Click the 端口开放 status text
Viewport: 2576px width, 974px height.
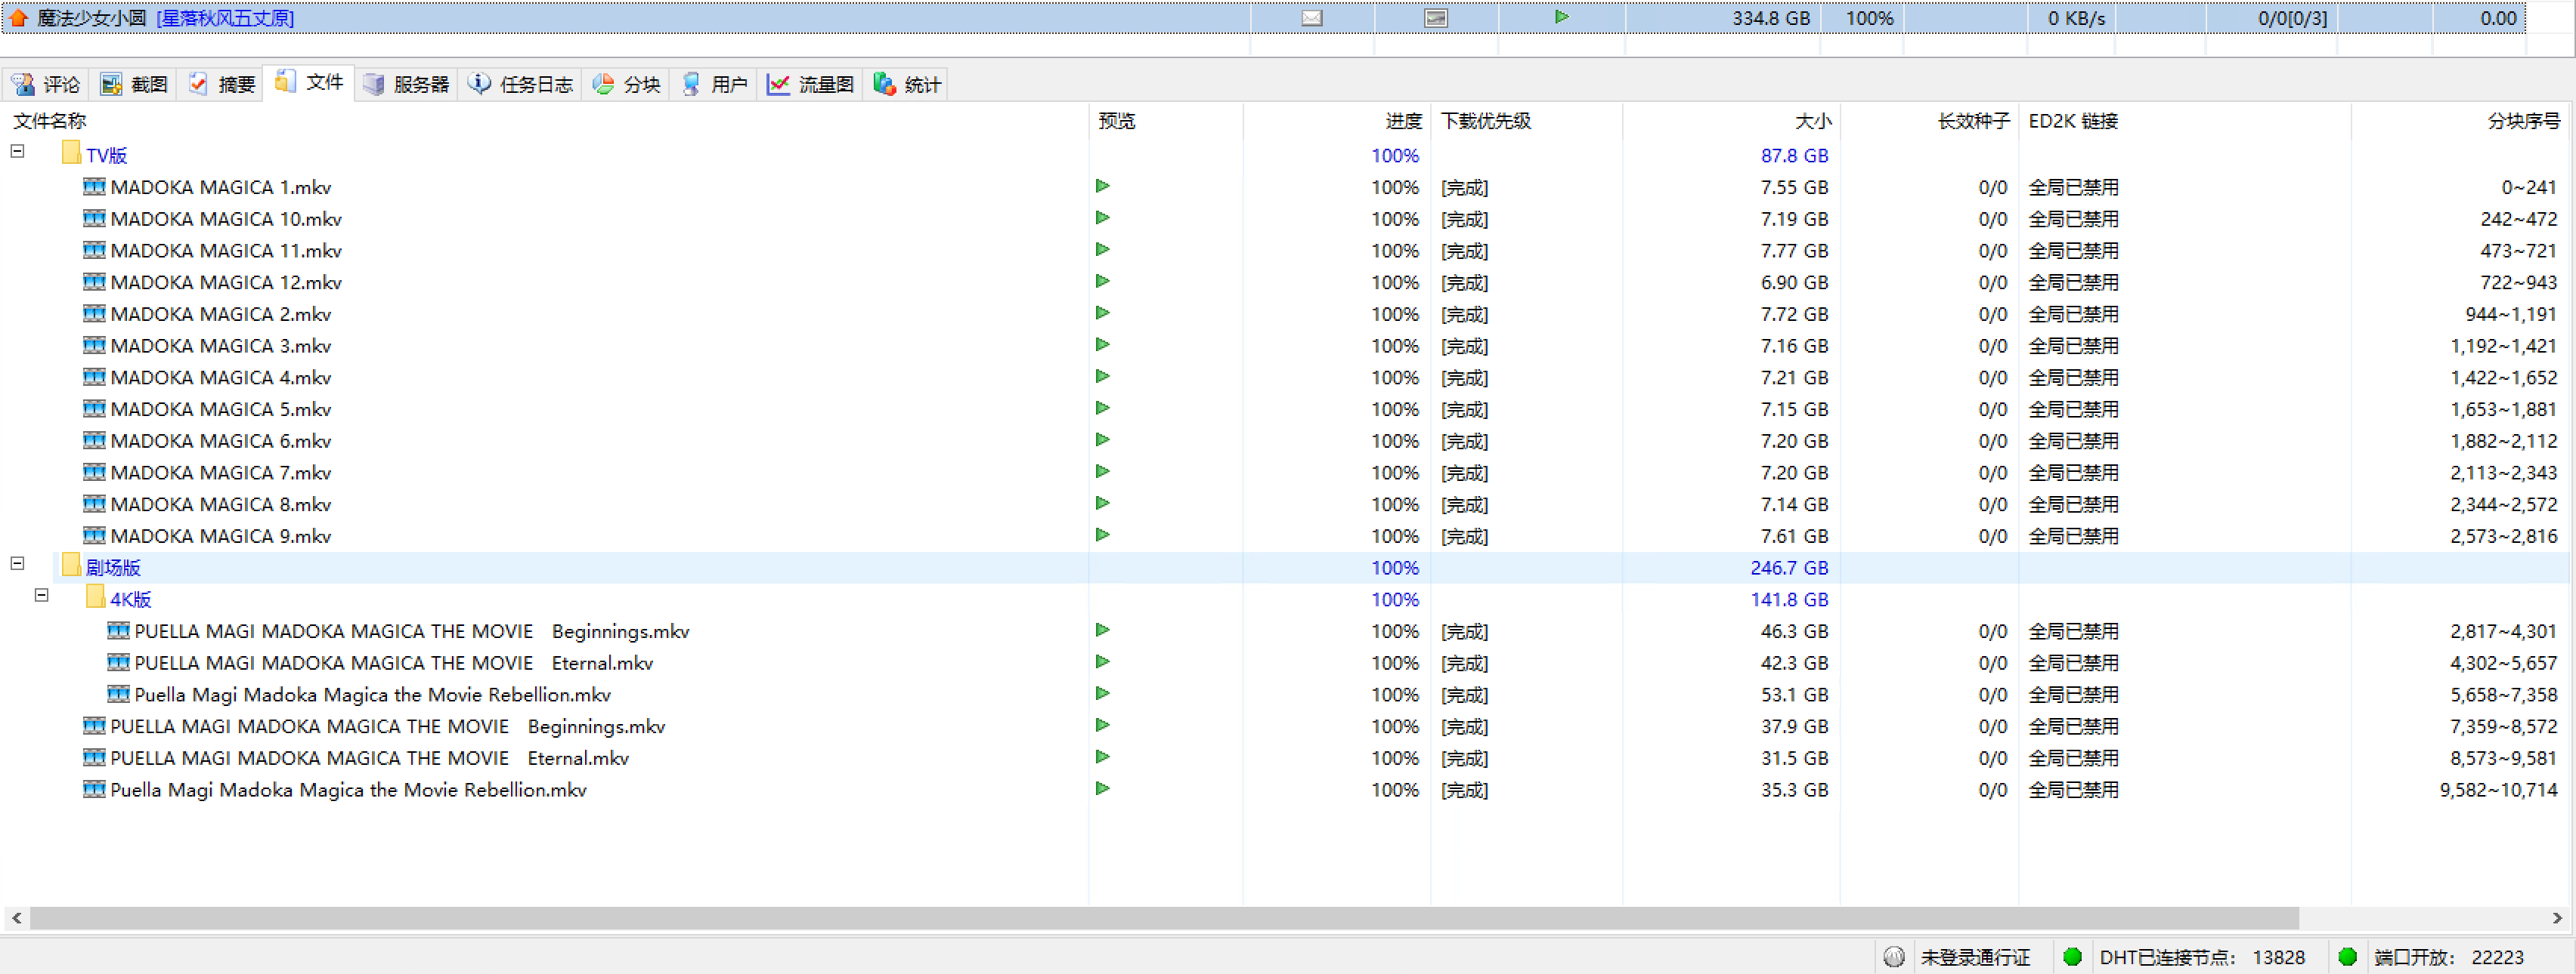(x=2448, y=957)
